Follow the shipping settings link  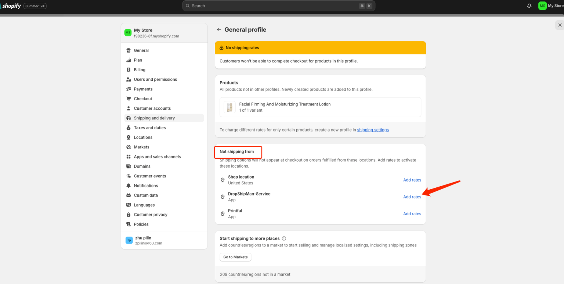click(373, 130)
